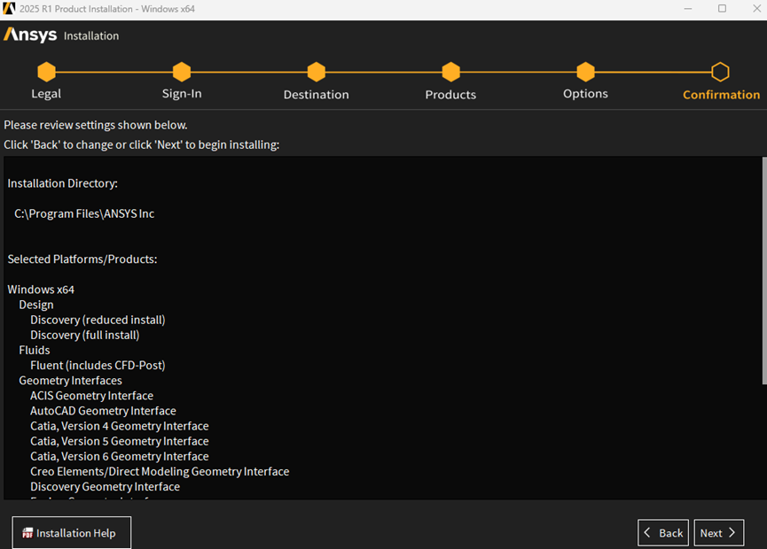Click the left chevron on Back
Image resolution: width=767 pixels, height=549 pixels.
pos(647,533)
